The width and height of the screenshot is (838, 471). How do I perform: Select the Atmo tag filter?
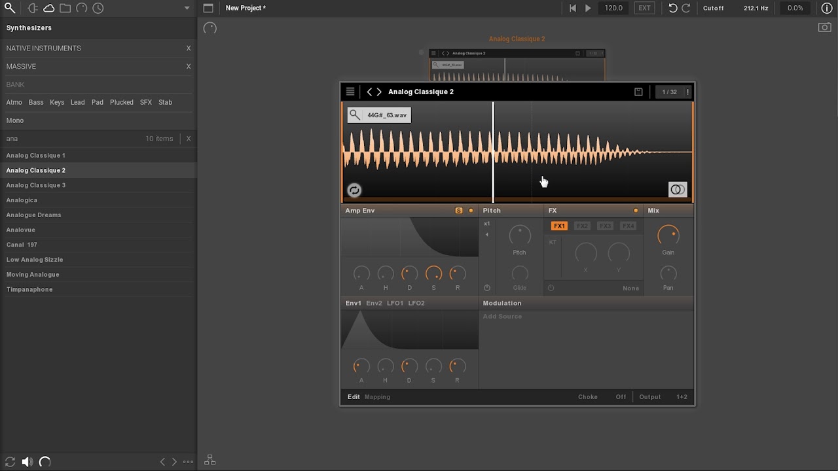14,103
